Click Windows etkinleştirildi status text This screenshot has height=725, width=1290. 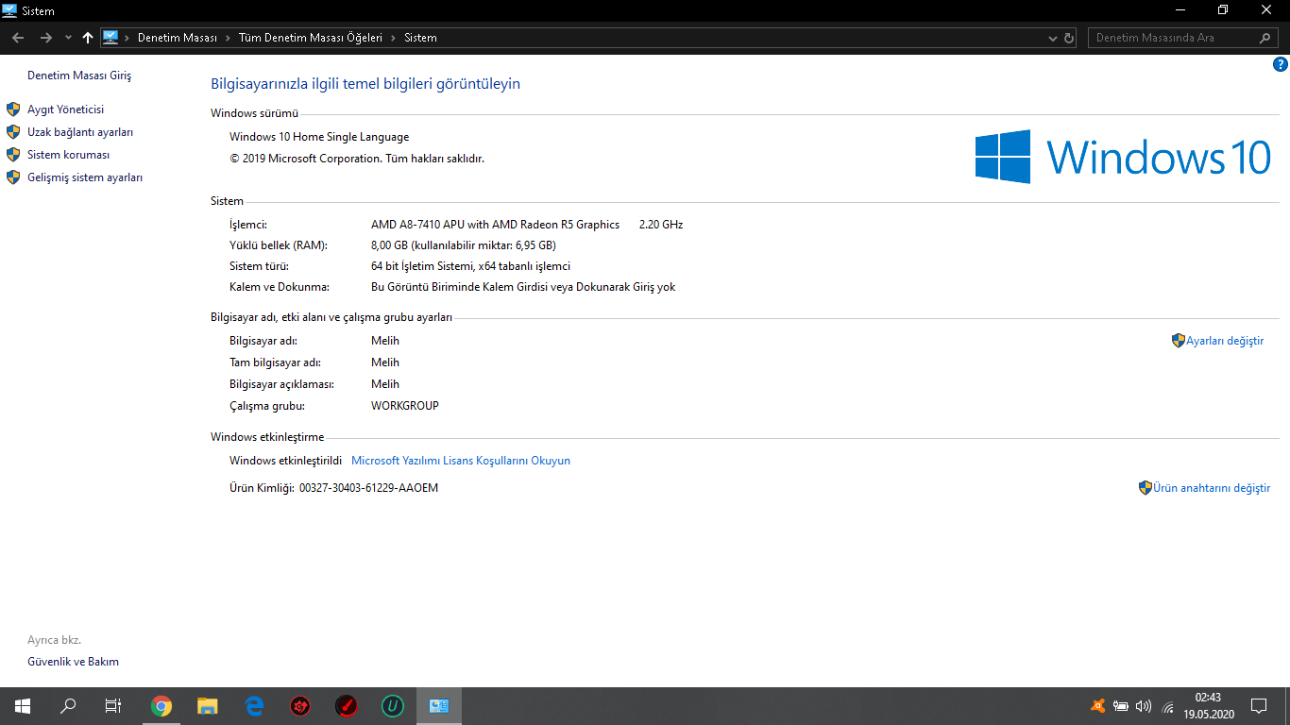coord(285,461)
